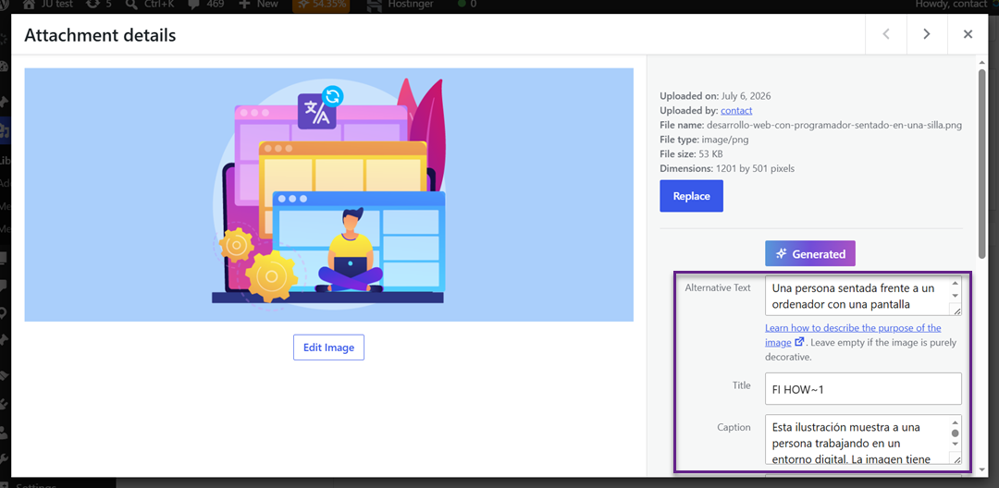Click the previous attachment arrow
This screenshot has width=999, height=488.
click(886, 34)
